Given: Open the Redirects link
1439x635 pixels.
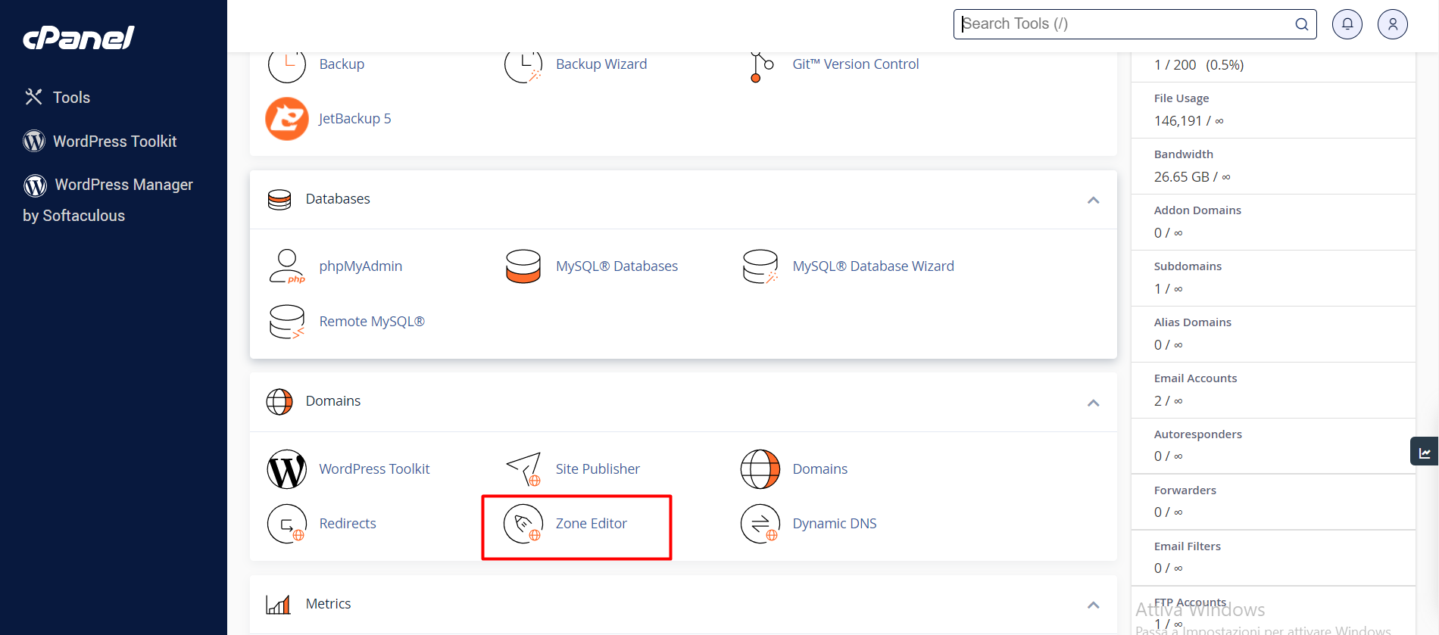Looking at the screenshot, I should [x=348, y=524].
